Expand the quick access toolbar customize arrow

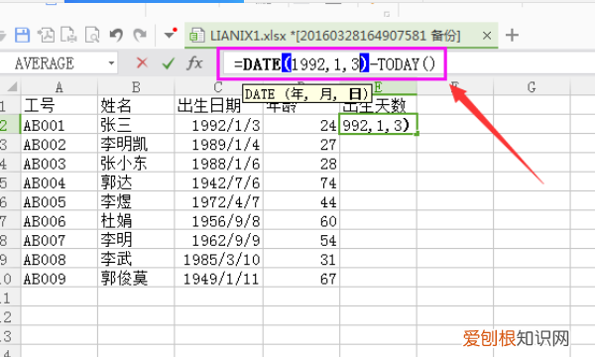[170, 35]
